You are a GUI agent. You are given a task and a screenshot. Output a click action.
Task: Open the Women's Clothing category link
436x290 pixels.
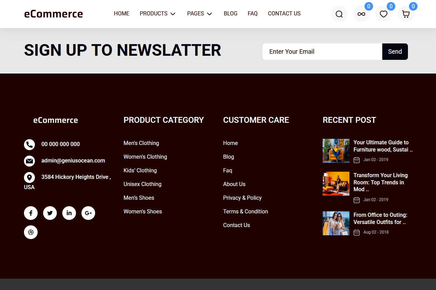click(145, 157)
